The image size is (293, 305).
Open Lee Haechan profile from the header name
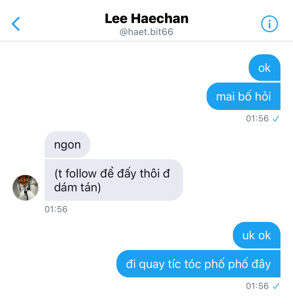(x=146, y=19)
